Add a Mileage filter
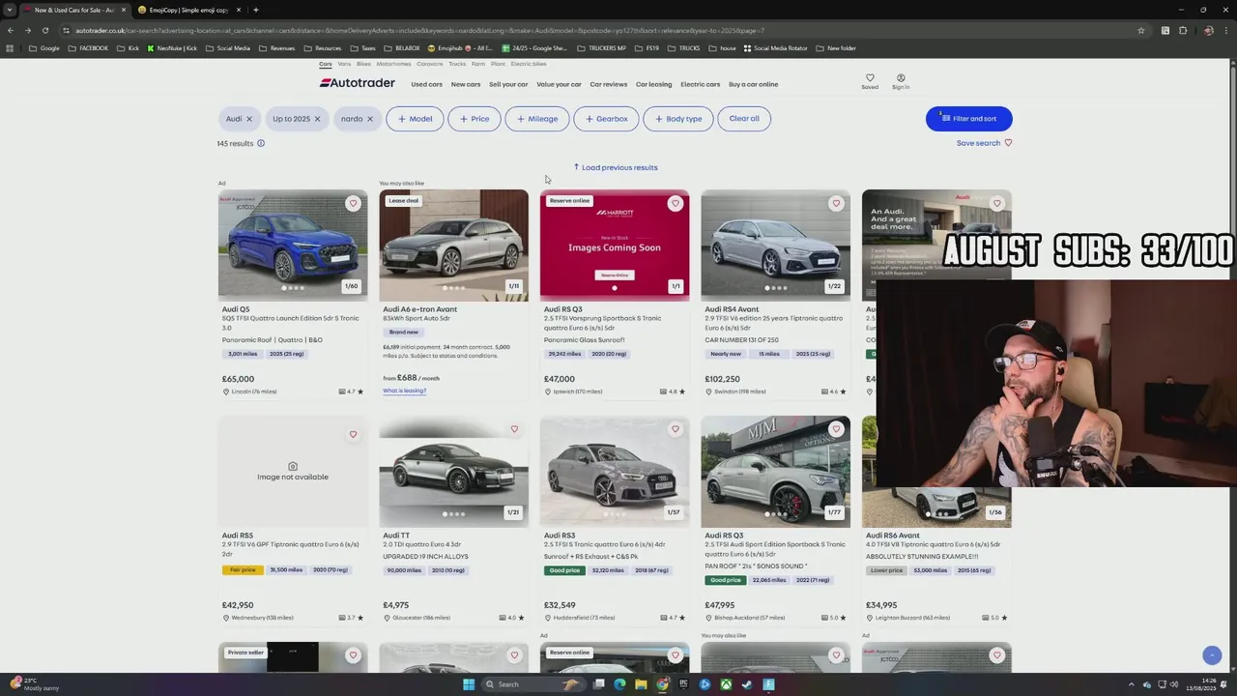 pyautogui.click(x=537, y=119)
